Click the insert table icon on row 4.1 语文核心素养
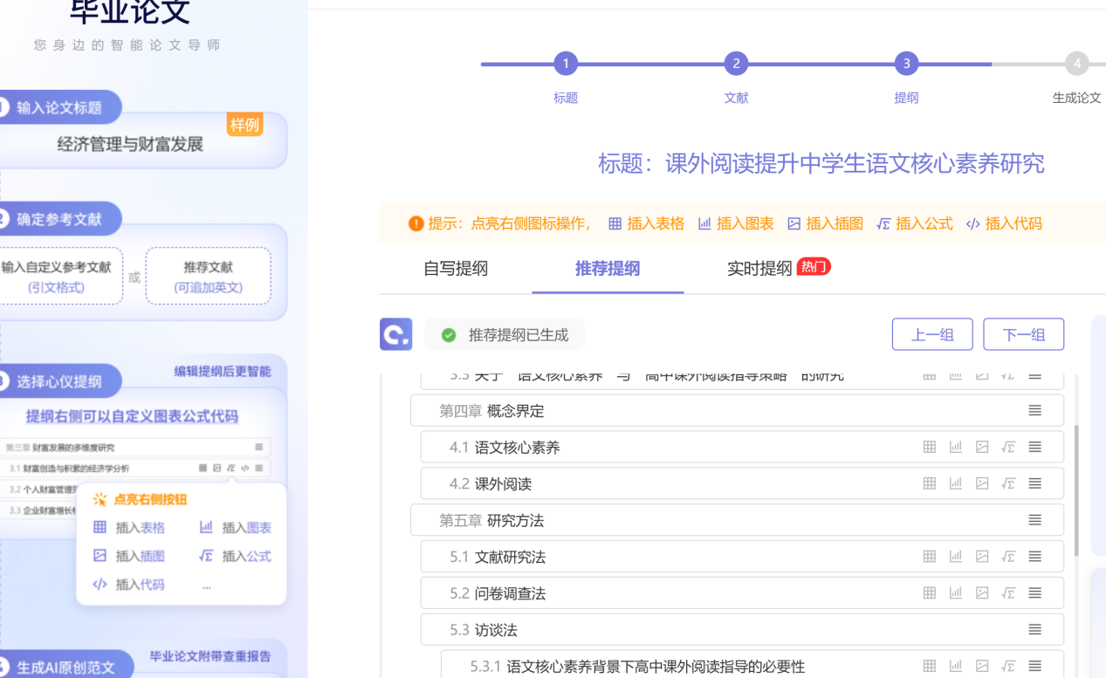The image size is (1106, 678). click(929, 447)
